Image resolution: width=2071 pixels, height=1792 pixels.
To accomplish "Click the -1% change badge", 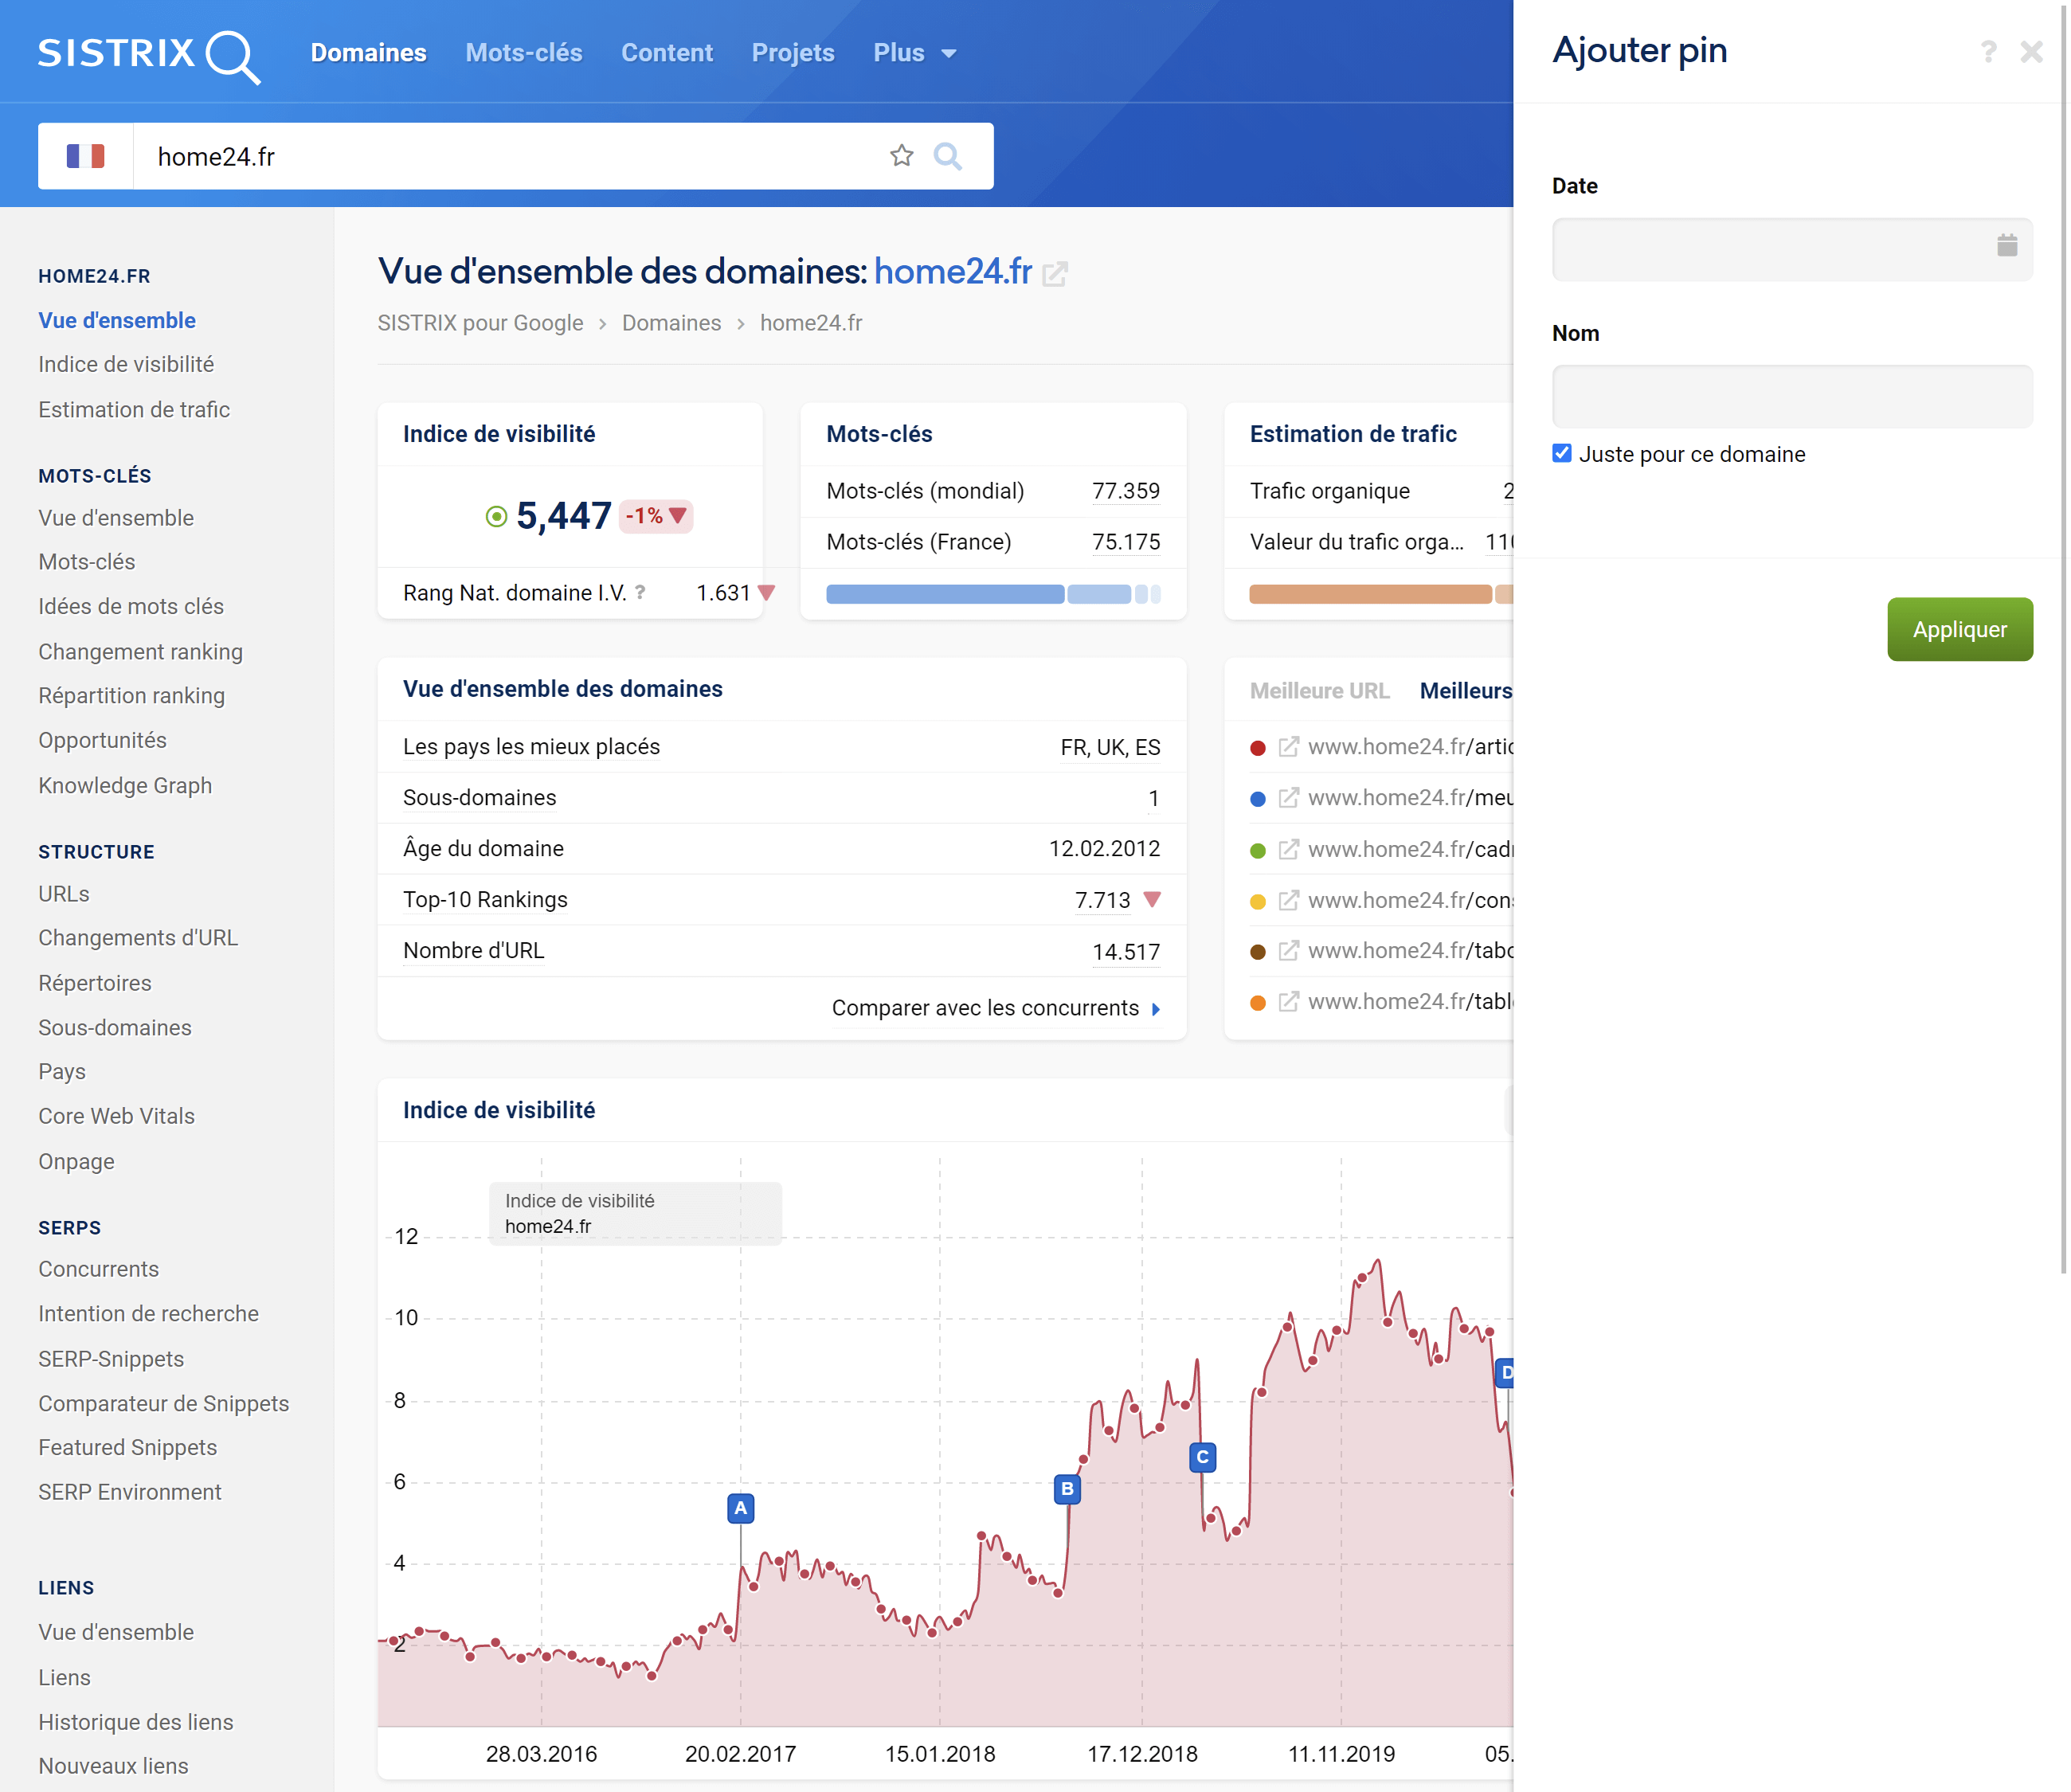I will click(656, 516).
